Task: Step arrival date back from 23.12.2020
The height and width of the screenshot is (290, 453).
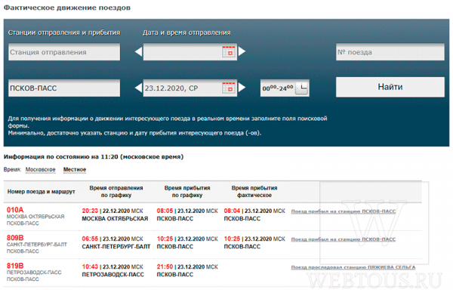Action: click(x=139, y=88)
